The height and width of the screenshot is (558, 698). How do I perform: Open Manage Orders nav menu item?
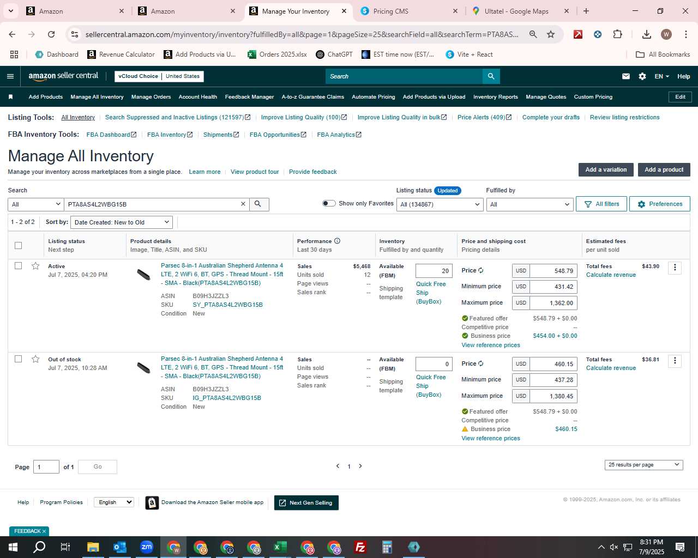pos(151,97)
